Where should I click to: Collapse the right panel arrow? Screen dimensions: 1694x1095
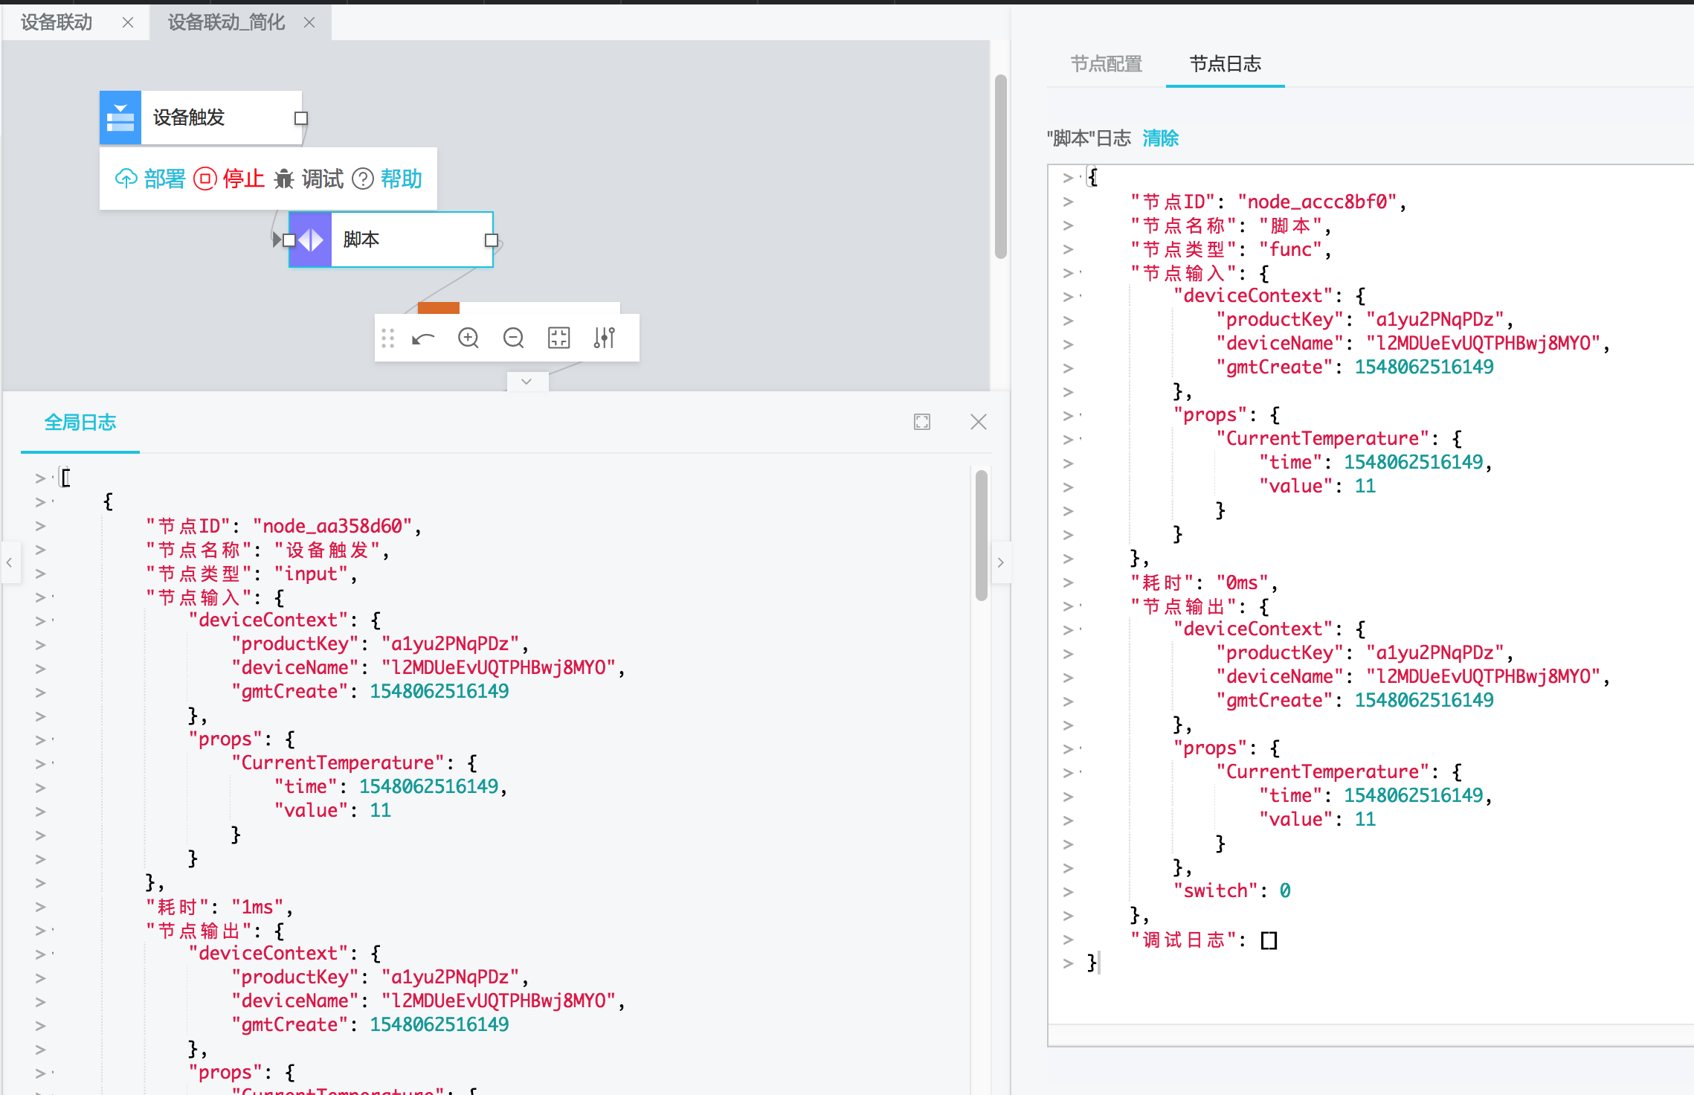click(x=1001, y=562)
